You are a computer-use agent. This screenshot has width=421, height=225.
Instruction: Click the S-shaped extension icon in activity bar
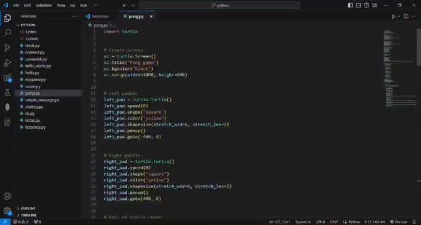(x=8, y=122)
